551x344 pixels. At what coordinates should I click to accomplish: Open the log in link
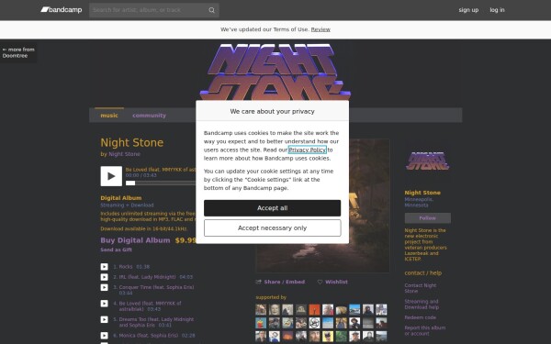(497, 10)
